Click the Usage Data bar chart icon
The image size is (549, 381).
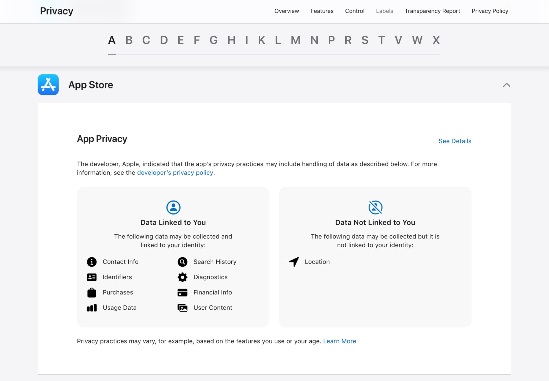coord(92,308)
